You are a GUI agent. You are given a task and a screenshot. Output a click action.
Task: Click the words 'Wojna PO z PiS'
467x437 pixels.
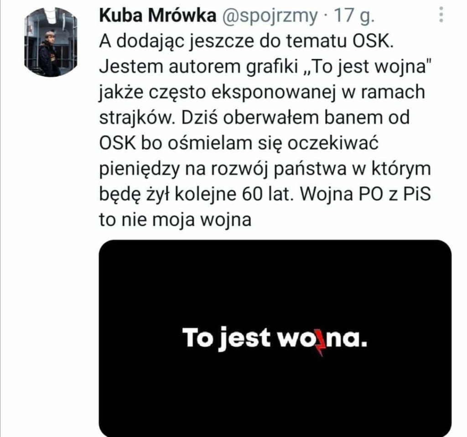[365, 194]
